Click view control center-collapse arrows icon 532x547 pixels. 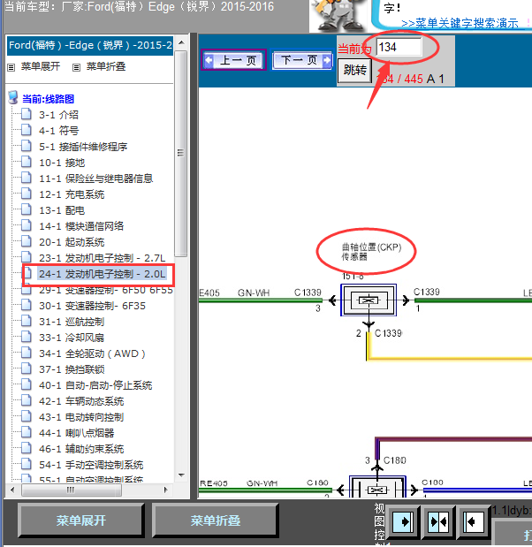[438, 521]
